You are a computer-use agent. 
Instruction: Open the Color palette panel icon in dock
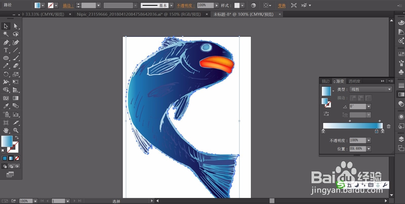401,23
